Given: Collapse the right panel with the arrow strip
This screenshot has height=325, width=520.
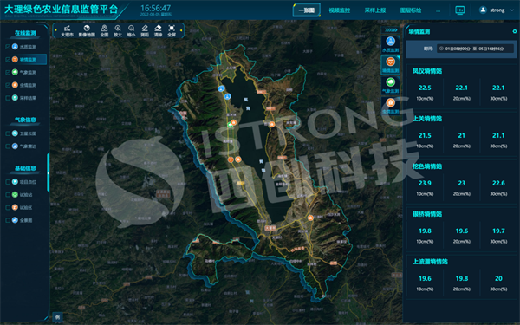Looking at the screenshot, I should click(390, 29).
